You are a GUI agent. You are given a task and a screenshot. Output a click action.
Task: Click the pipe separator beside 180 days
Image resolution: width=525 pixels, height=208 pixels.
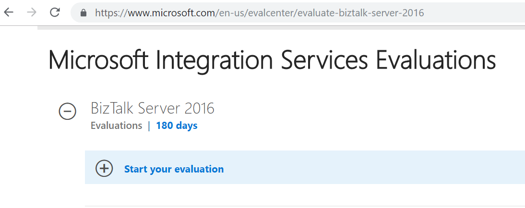[149, 126]
